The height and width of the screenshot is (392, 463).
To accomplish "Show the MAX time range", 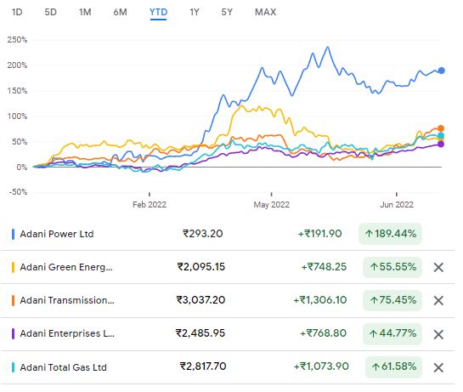I will point(265,12).
